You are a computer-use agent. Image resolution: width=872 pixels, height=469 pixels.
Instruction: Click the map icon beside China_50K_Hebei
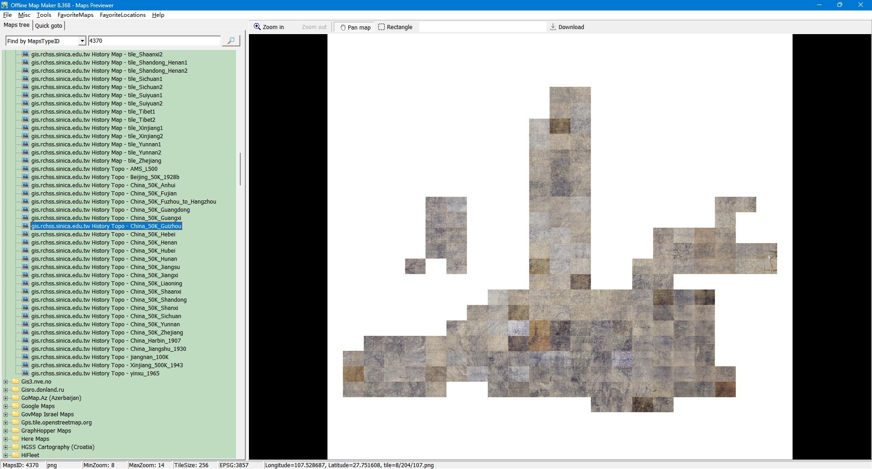(25, 234)
